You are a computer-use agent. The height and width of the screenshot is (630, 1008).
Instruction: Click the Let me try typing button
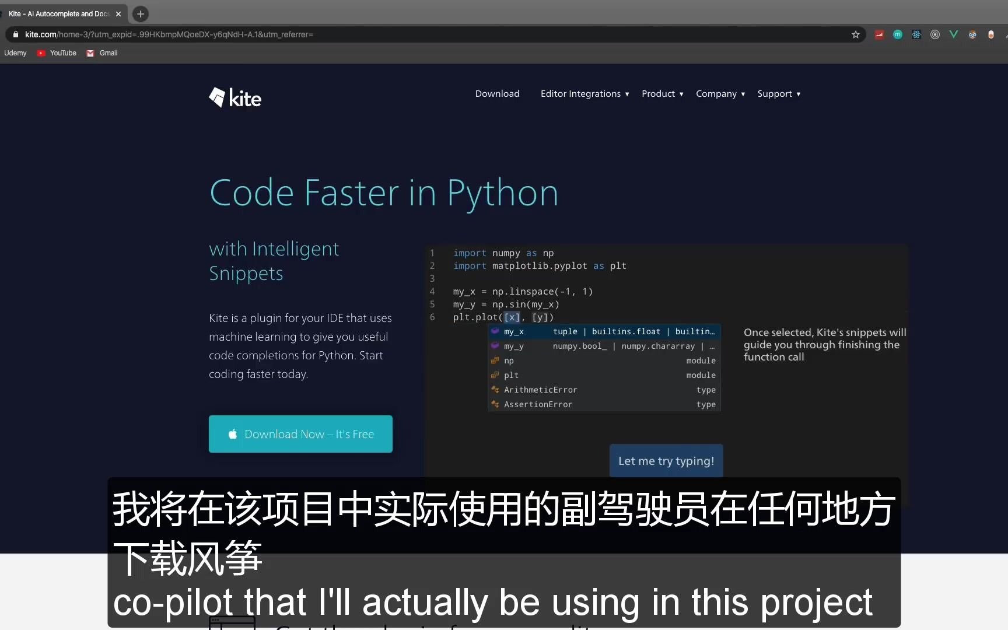tap(666, 460)
